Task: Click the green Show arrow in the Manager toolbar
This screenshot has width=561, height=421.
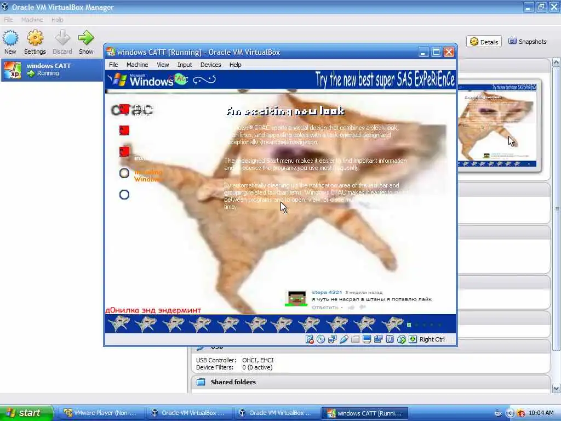Action: 86,38
